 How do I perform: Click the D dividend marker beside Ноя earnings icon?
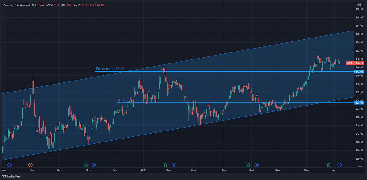pyautogui.click(x=94, y=165)
